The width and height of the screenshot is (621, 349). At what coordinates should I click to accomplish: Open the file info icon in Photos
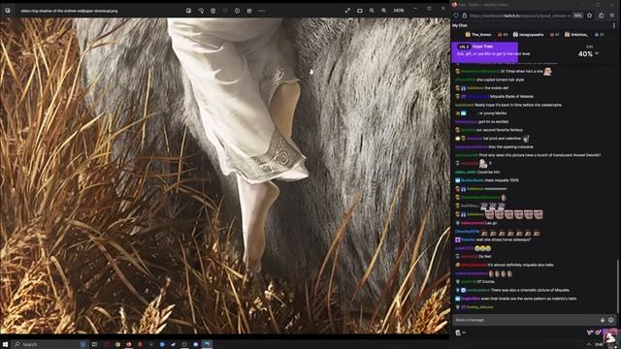pyautogui.click(x=237, y=11)
